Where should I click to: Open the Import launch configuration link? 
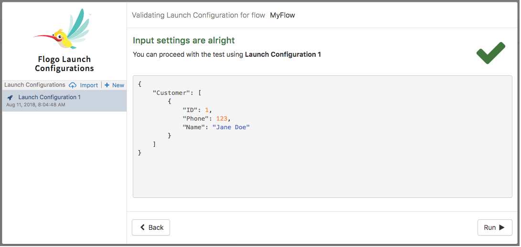point(89,85)
